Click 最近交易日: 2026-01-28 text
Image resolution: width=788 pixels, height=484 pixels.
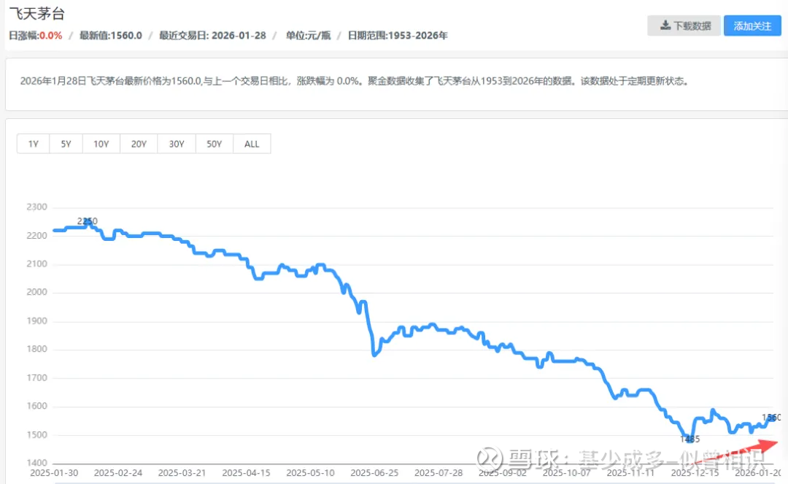tap(212, 36)
